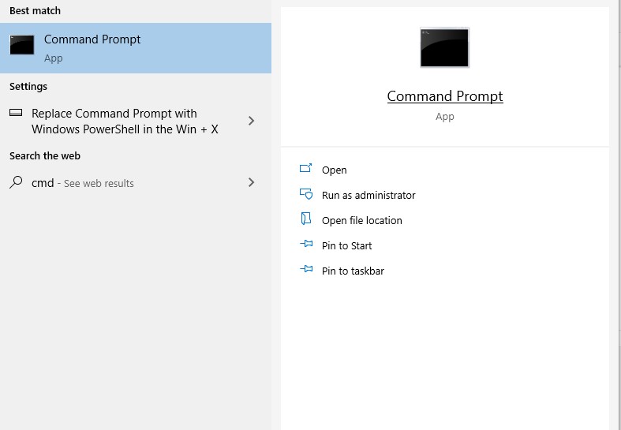The height and width of the screenshot is (430, 621).
Task: Select Open file location text
Action: click(362, 221)
